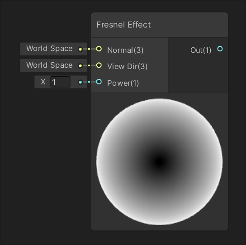Click the Fresnel sphere preview image
This screenshot has height=245, width=246.
pyautogui.click(x=159, y=162)
